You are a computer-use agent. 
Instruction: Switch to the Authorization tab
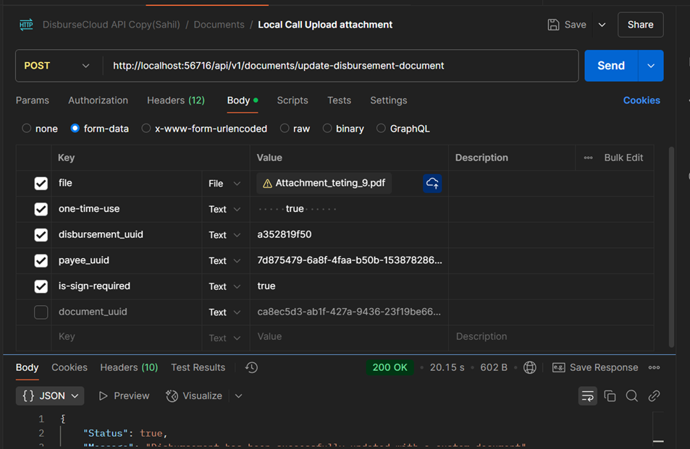pyautogui.click(x=98, y=101)
